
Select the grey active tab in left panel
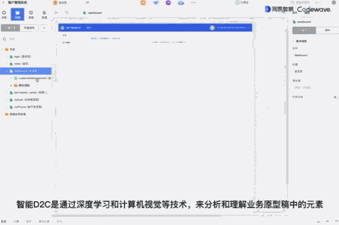click(x=10, y=28)
